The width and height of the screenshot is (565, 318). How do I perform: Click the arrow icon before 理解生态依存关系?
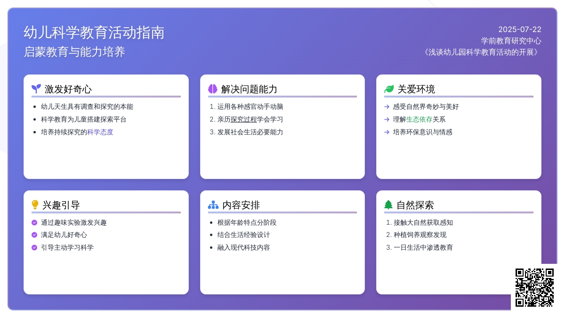pyautogui.click(x=387, y=120)
